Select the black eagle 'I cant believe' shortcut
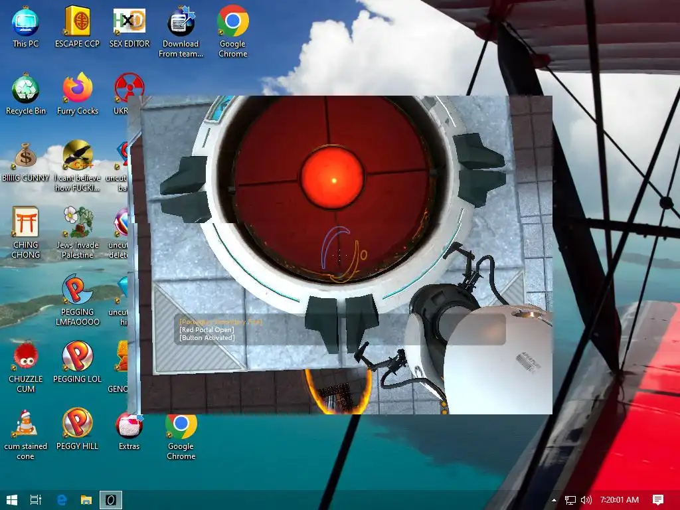Screen dimensions: 680x510 click(x=77, y=165)
